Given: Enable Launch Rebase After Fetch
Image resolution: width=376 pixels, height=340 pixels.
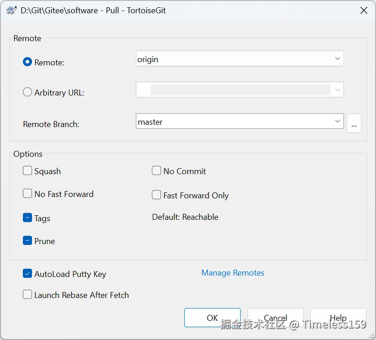Looking at the screenshot, I should point(27,294).
